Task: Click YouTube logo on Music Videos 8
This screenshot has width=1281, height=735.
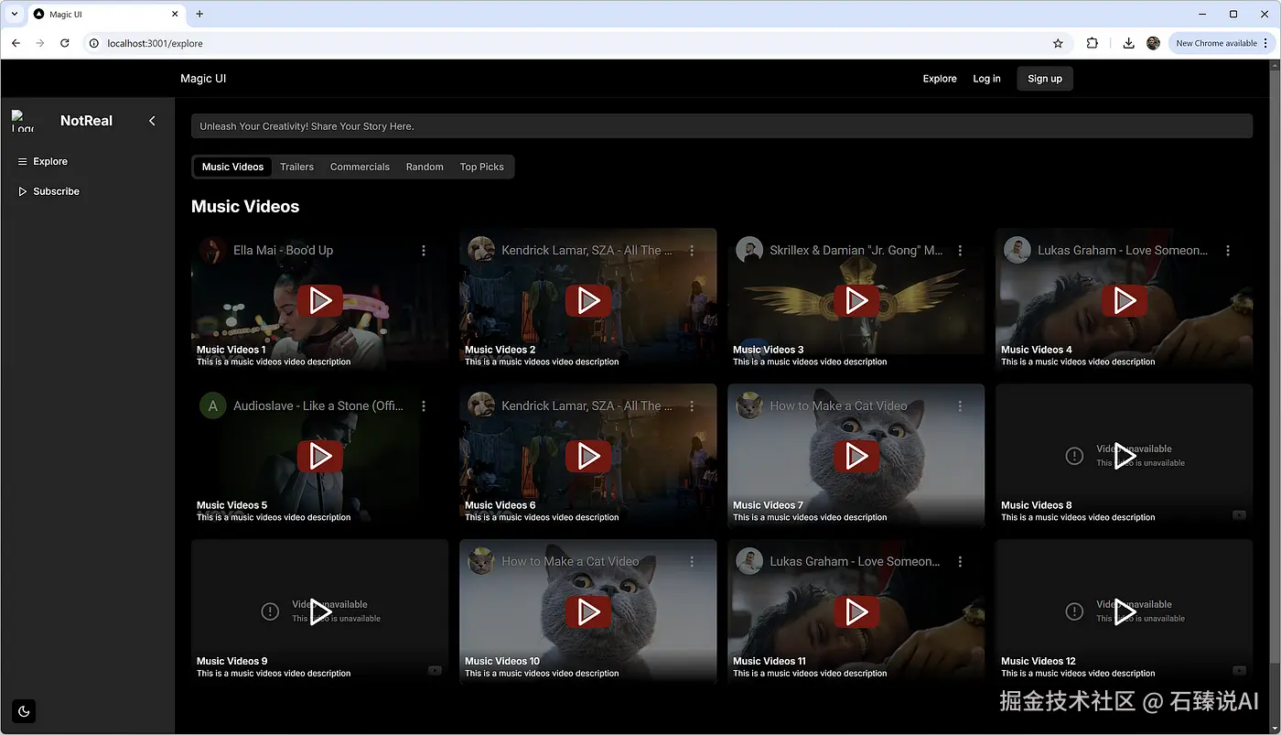Action: coord(1239,514)
